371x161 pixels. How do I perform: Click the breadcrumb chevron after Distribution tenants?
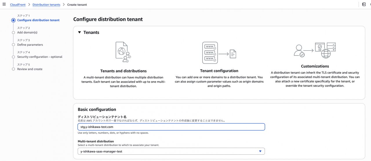(x=64, y=5)
